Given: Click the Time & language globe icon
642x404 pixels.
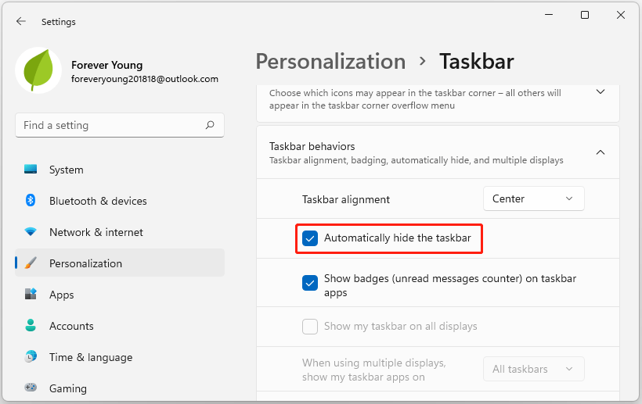Looking at the screenshot, I should (x=31, y=356).
